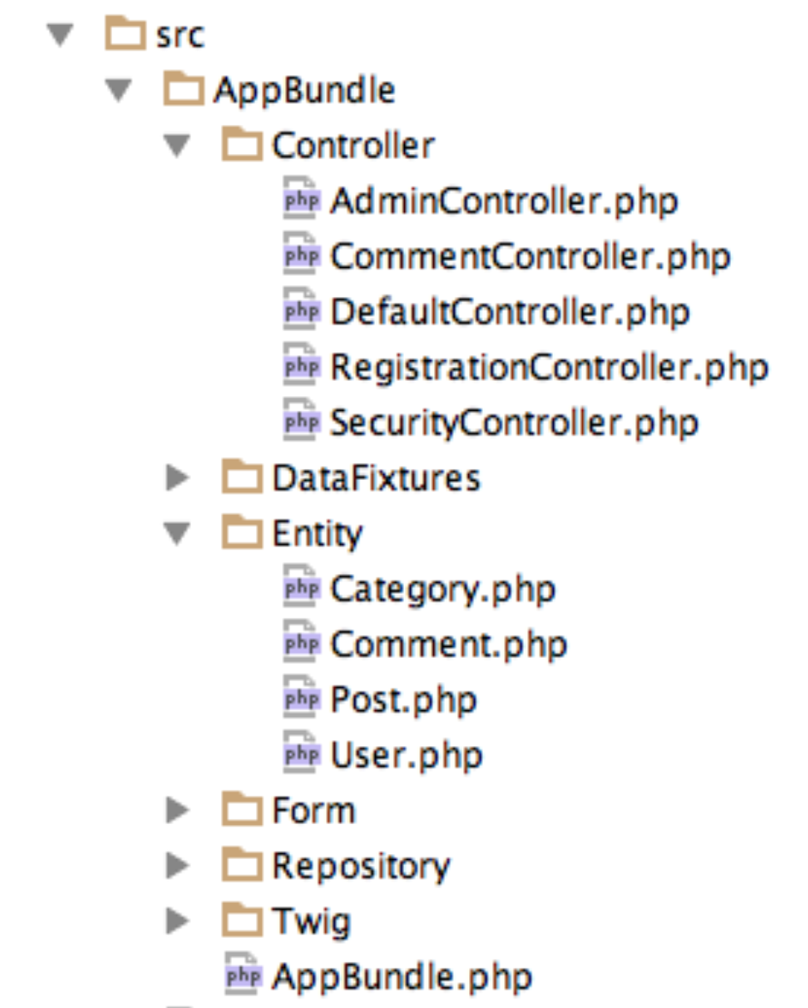
Task: Click the AppBundle.php PHP file icon
Action: coord(241,976)
